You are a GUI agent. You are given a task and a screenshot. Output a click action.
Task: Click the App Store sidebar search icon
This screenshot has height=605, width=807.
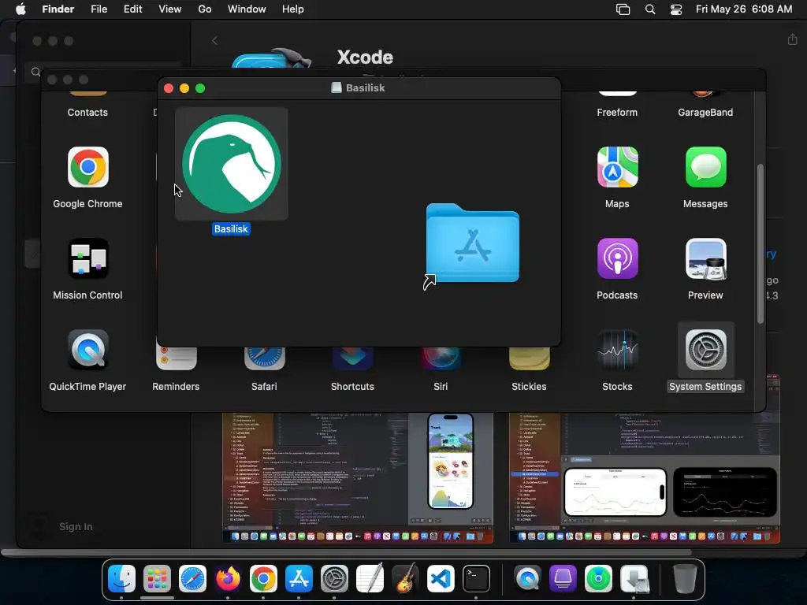(35, 72)
